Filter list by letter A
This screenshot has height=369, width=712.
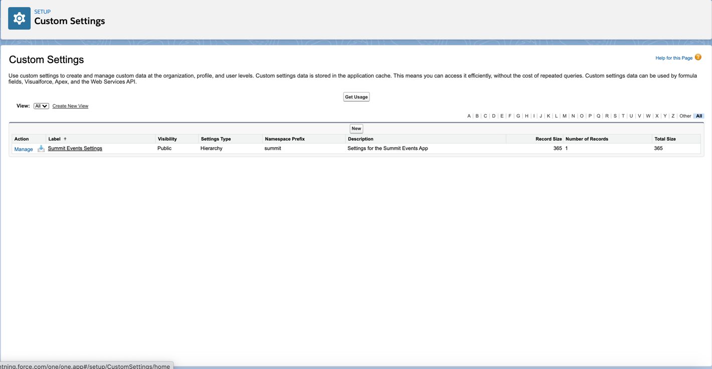pyautogui.click(x=469, y=116)
